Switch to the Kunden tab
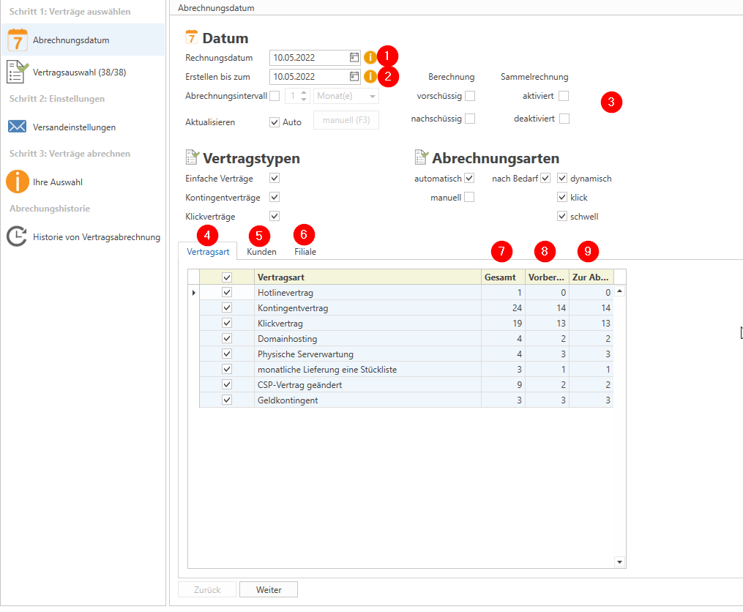Screen dimensions: 743x612 (x=261, y=252)
